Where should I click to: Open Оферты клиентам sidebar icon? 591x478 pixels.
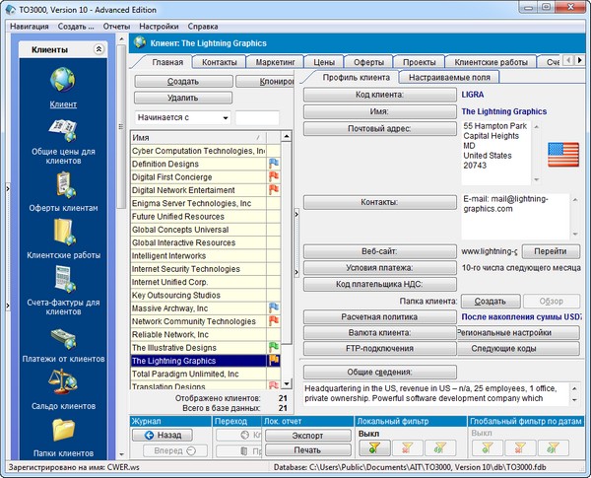(x=62, y=183)
